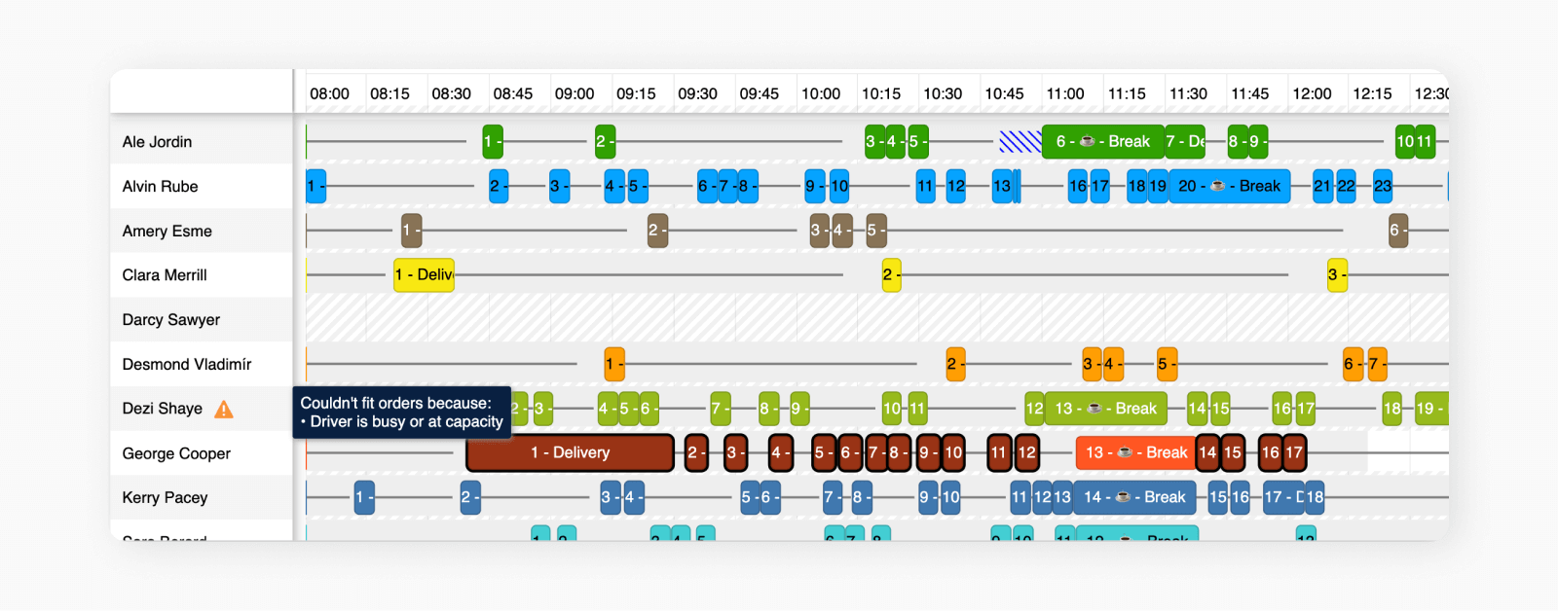Click Dezi Shaye's Break stop 13
1558x611 pixels.
click(x=1105, y=409)
